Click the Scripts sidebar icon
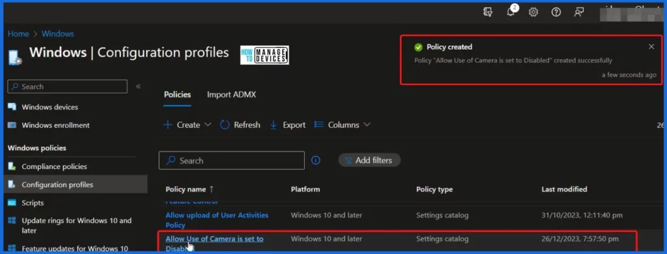This screenshot has width=667, height=254. coord(12,203)
